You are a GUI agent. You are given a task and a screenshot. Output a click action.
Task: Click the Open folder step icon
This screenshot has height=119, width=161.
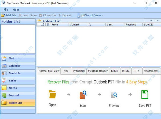pos(52,95)
